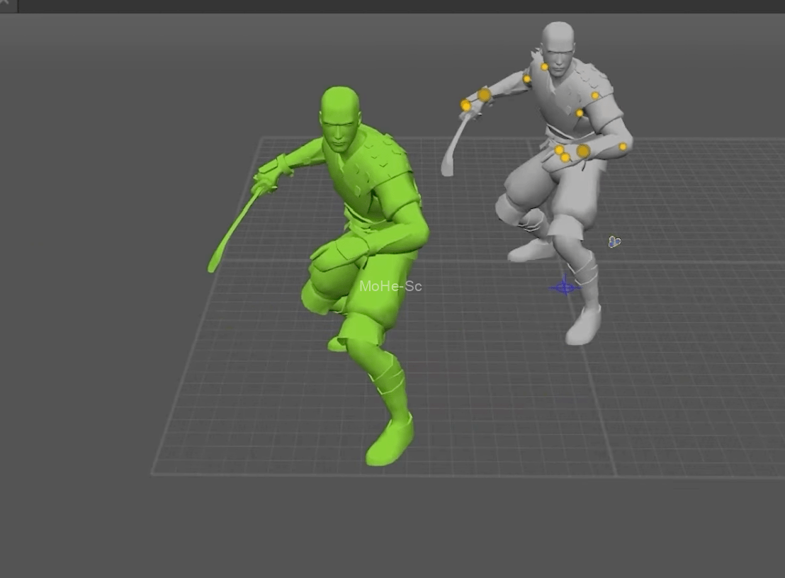Click the gray character's head
The width and height of the screenshot is (785, 578).
[x=558, y=46]
